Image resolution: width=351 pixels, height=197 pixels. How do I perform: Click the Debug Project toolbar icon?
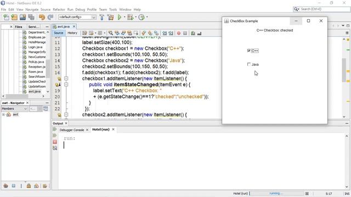[x=130, y=17]
